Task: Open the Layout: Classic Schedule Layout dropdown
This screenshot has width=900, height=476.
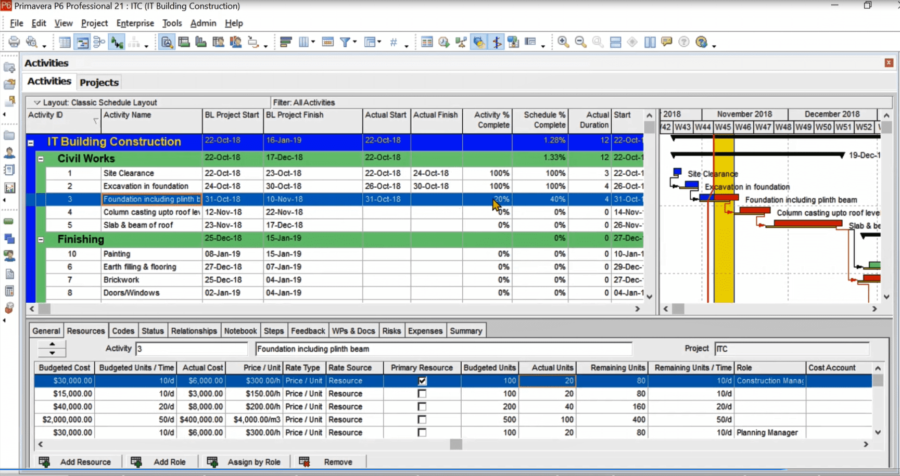Action: (37, 102)
